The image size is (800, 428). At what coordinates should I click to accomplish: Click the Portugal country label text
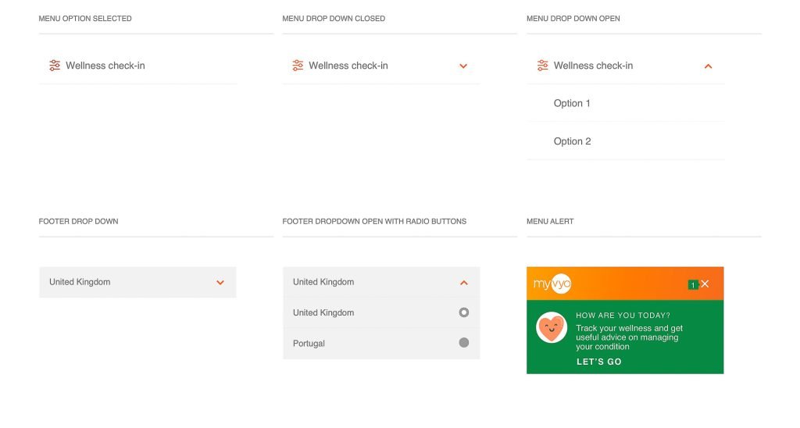[x=309, y=344]
